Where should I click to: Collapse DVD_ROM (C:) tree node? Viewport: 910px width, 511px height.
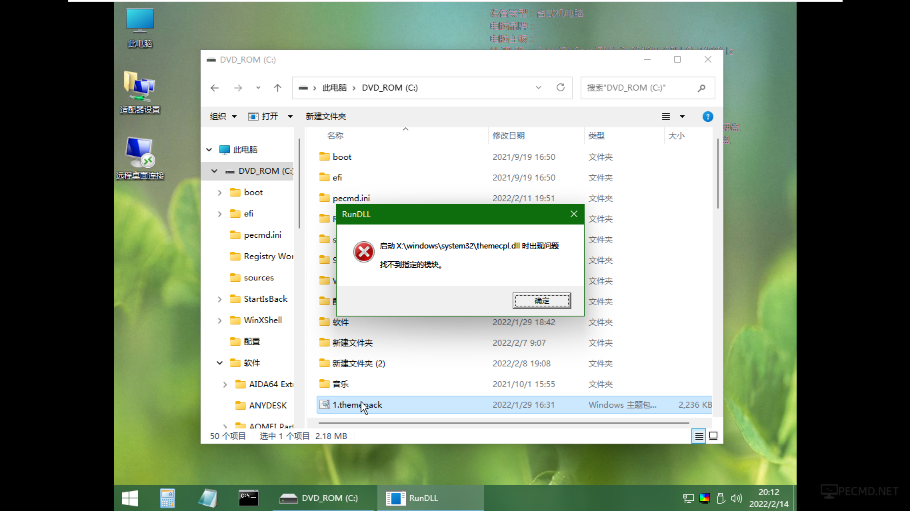(x=214, y=171)
